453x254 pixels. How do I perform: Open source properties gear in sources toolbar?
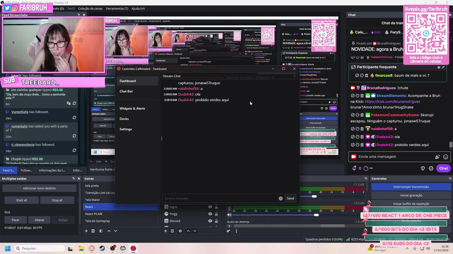point(180,231)
